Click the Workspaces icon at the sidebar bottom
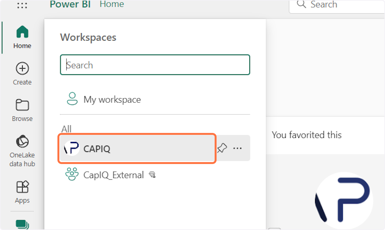 click(22, 224)
